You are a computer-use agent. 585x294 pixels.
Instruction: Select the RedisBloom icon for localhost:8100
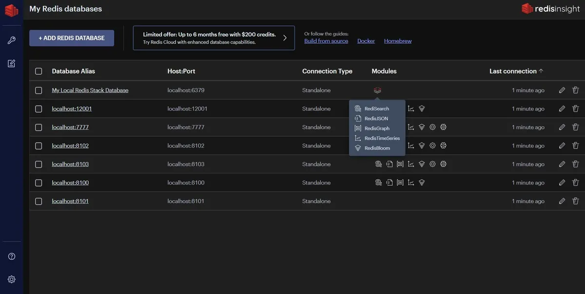pos(421,182)
